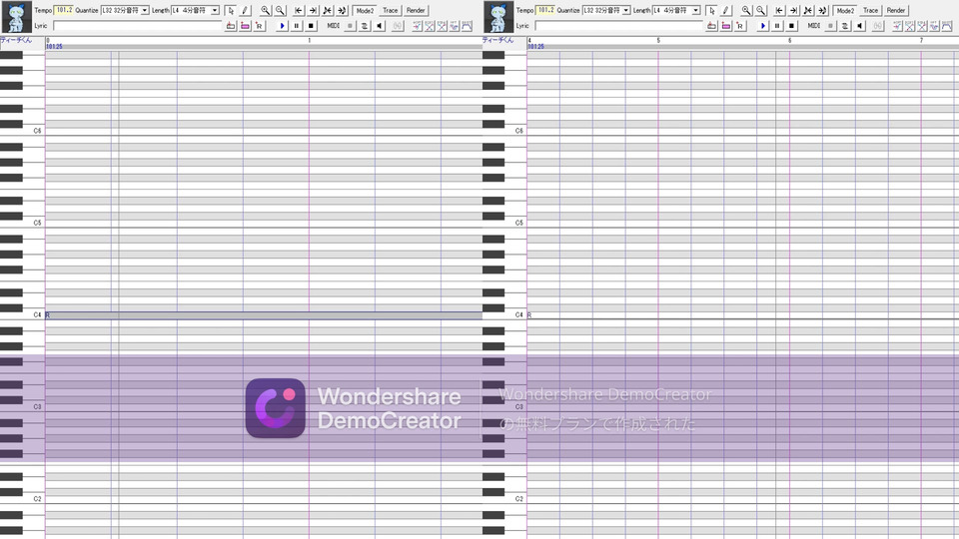Toggle the loop icon in right window toolbar
This screenshot has width=959, height=539.
[x=845, y=26]
